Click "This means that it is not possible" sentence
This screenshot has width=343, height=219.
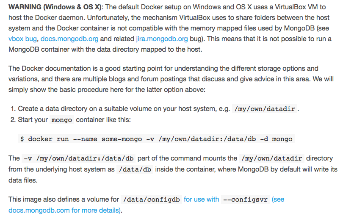[x=263, y=39]
